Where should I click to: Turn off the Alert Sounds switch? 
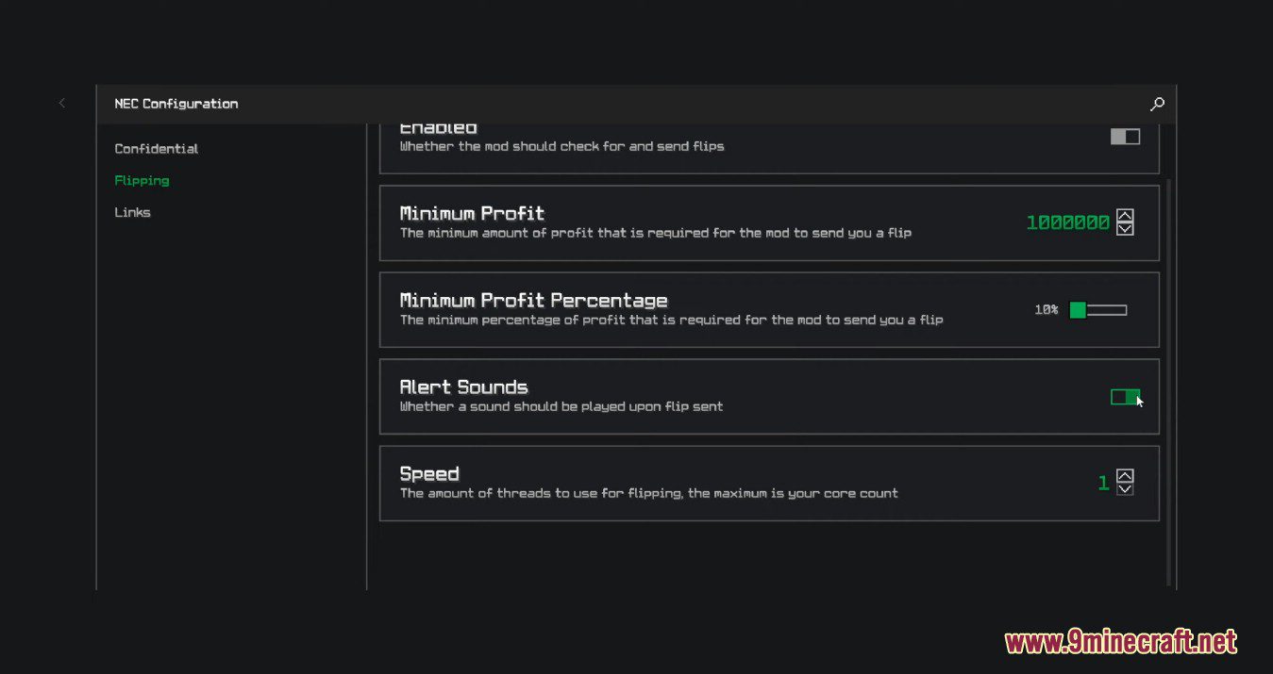point(1125,397)
